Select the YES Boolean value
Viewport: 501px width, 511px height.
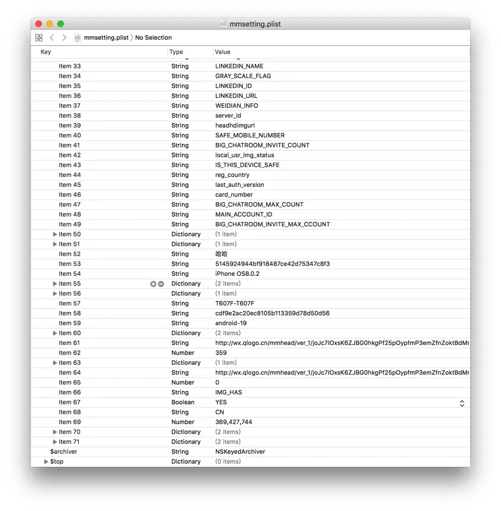click(221, 402)
